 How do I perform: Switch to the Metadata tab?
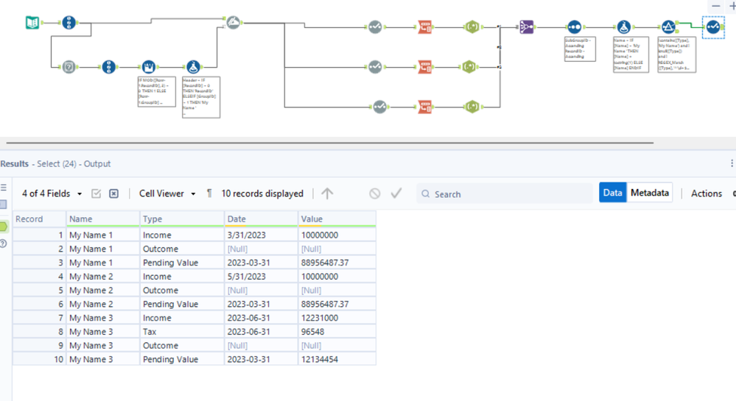click(x=650, y=193)
